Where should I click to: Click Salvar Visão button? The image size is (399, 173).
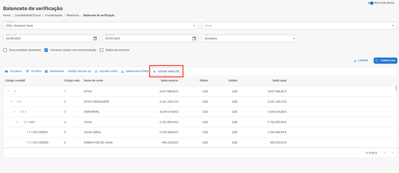(106, 71)
